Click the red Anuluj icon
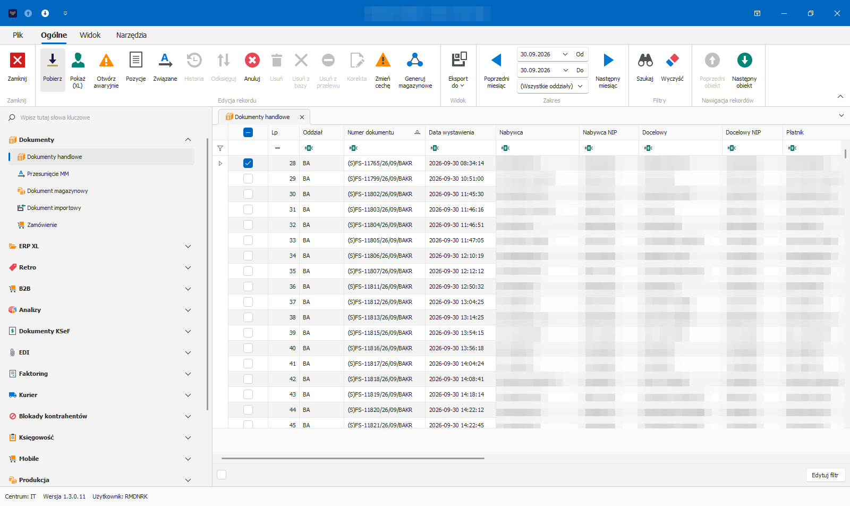Viewport: 850px width, 506px height. click(x=252, y=60)
